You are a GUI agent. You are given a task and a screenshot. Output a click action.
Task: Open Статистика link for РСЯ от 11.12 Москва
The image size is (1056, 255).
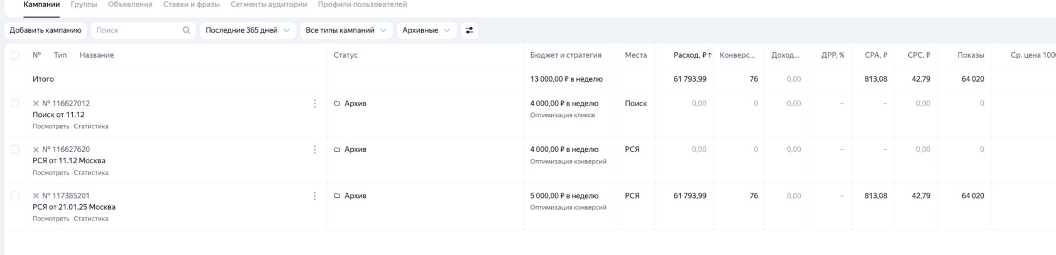(x=91, y=173)
